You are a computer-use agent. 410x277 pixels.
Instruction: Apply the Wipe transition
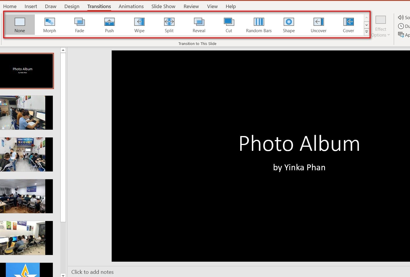pyautogui.click(x=139, y=25)
